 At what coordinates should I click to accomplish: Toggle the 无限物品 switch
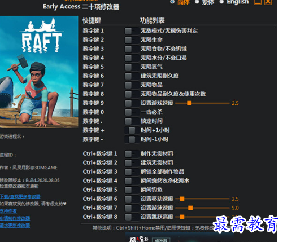click(x=132, y=85)
